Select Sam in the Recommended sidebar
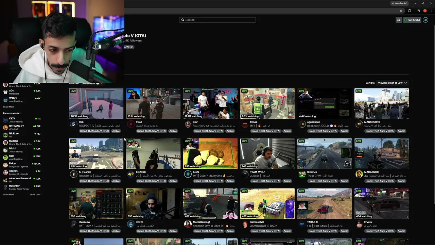 pyautogui.click(x=22, y=158)
